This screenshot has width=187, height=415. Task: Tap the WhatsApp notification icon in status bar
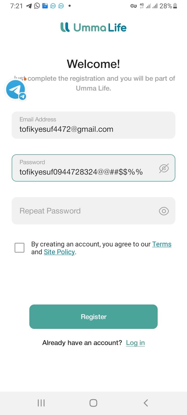(37, 6)
